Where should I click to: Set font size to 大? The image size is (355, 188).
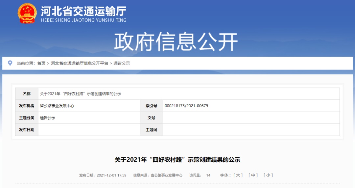tap(238, 175)
